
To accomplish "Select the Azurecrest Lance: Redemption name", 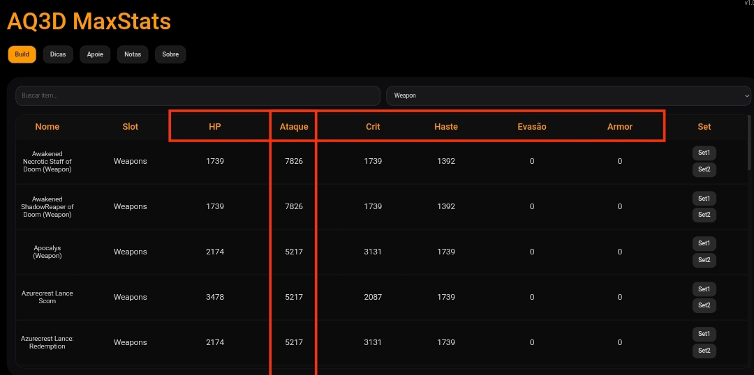I will (47, 342).
